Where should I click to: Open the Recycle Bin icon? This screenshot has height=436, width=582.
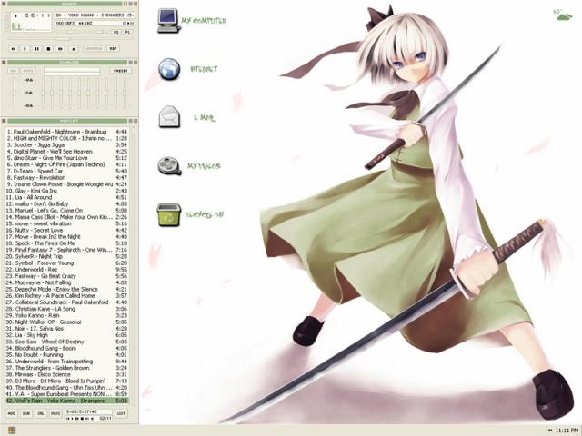pos(169,214)
